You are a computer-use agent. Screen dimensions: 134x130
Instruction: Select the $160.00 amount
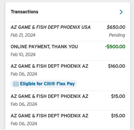click(x=117, y=66)
